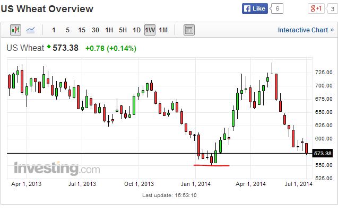Select the candlestick chart type icon
338x213 pixels.
tap(16, 30)
